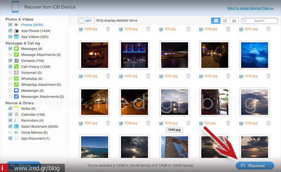Uncheck Calendar (108) checkbox

pyautogui.click(x=10, y=114)
